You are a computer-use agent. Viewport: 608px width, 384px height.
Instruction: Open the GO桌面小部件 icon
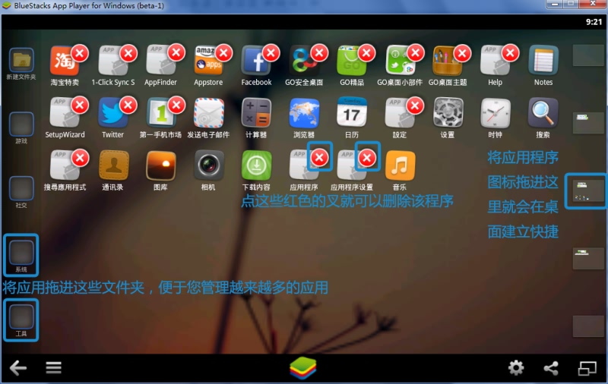coord(400,61)
